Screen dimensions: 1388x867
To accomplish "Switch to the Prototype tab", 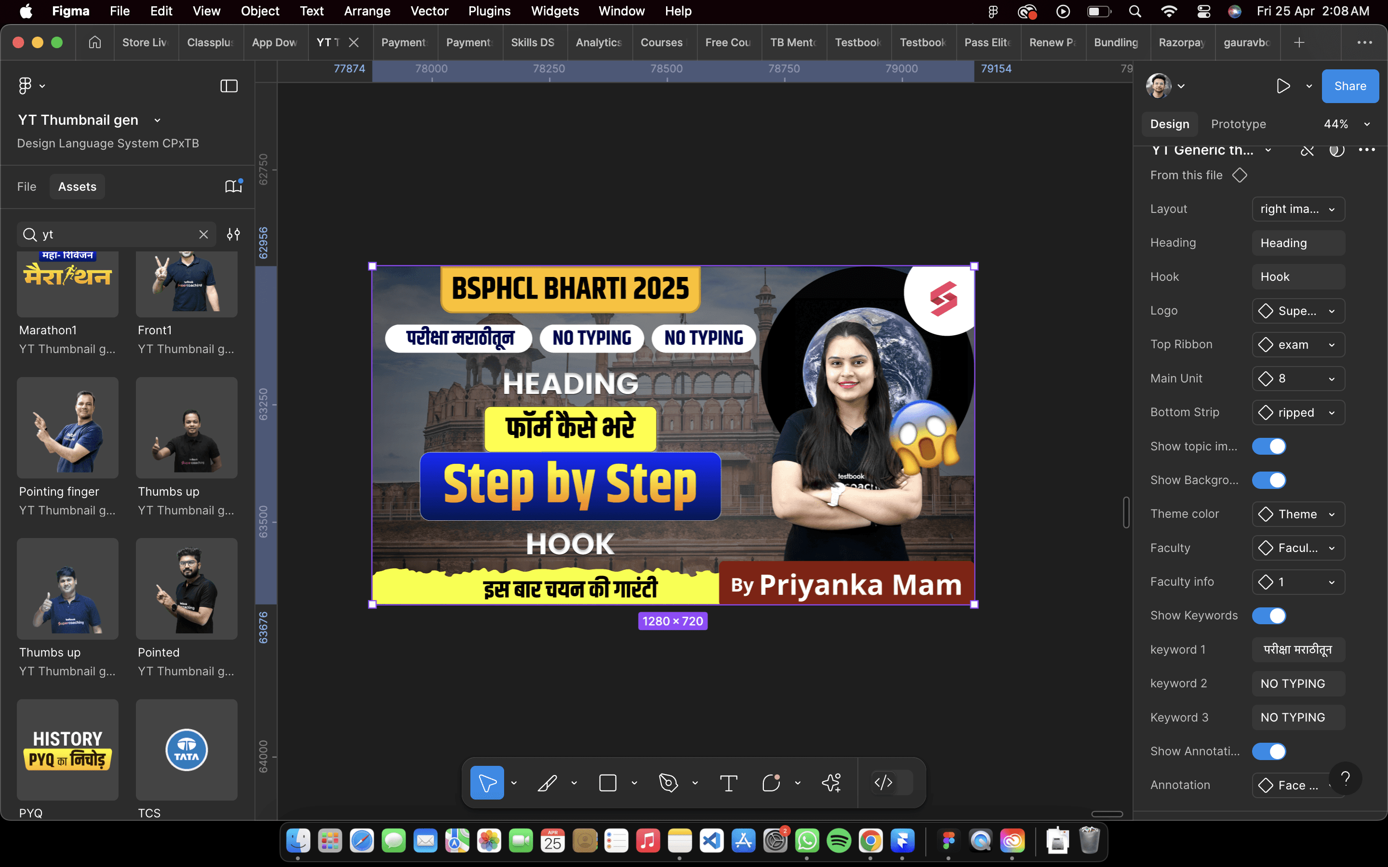I will tap(1238, 124).
